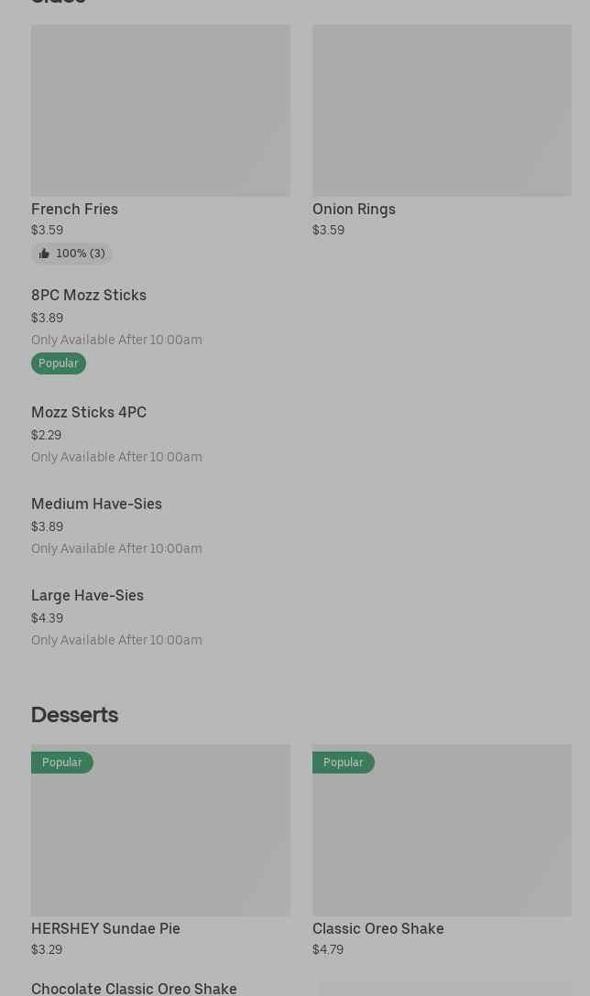Select the Onion Rings title
Viewport: 590px width, 996px height.
pos(354,209)
